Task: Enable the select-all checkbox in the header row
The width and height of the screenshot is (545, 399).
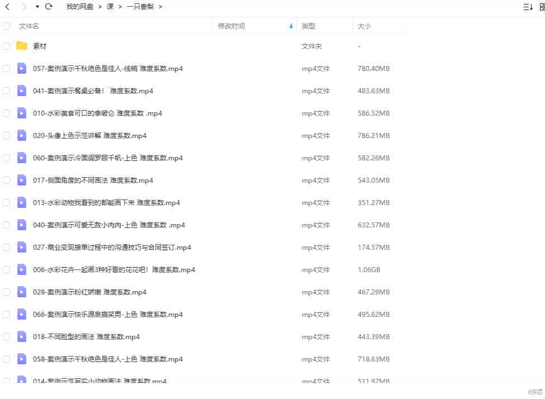Action: [x=7, y=26]
